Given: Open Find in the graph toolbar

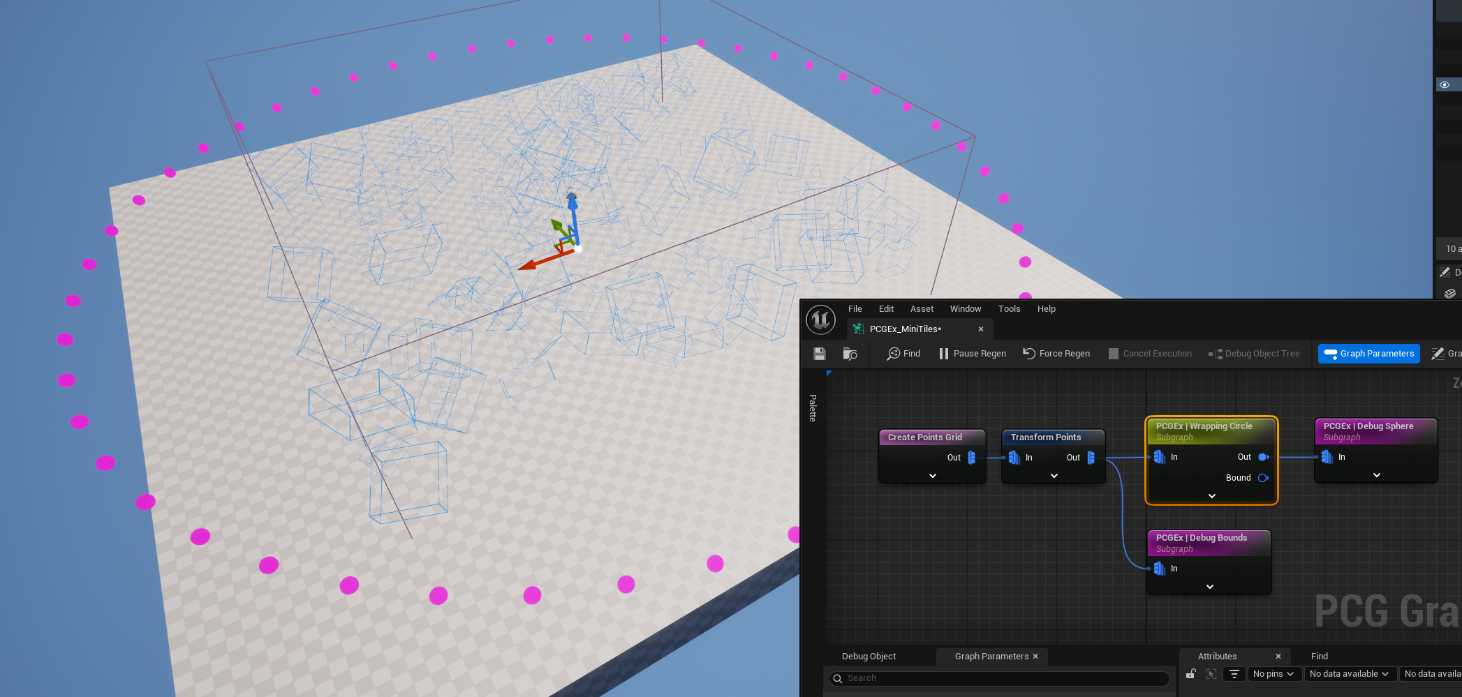Looking at the screenshot, I should coord(903,354).
